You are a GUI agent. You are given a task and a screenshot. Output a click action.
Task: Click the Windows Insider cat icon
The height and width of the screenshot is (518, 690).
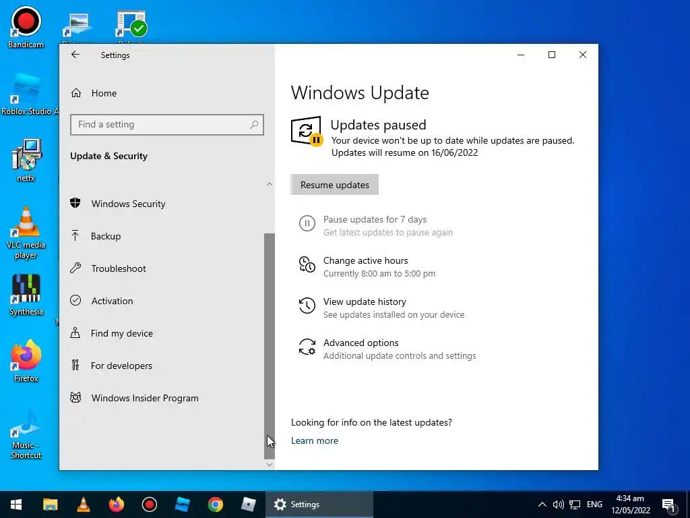pos(75,398)
